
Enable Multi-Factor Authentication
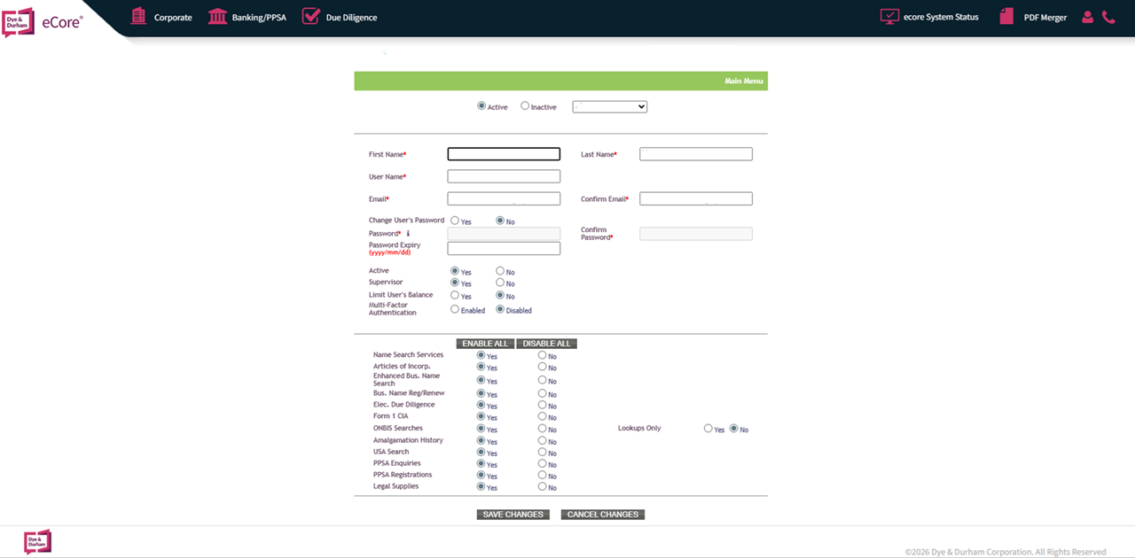click(x=455, y=309)
